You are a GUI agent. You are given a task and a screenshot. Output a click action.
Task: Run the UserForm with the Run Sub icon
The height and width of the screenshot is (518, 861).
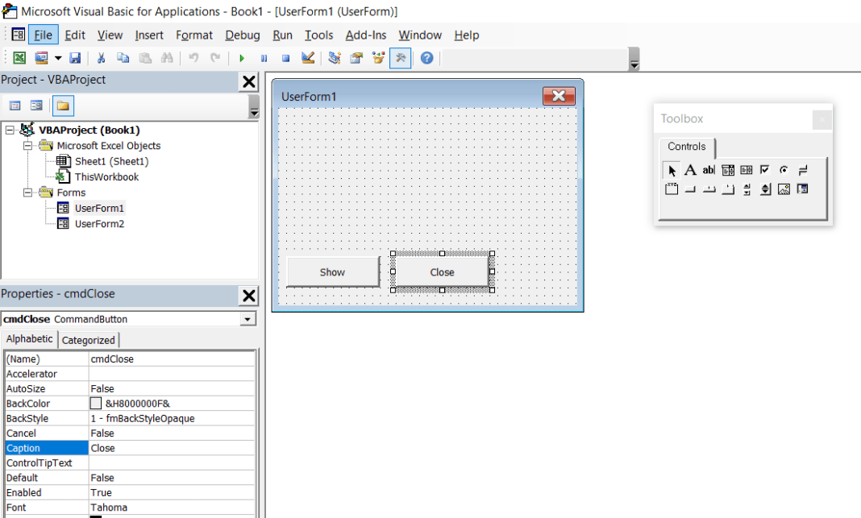(x=243, y=57)
